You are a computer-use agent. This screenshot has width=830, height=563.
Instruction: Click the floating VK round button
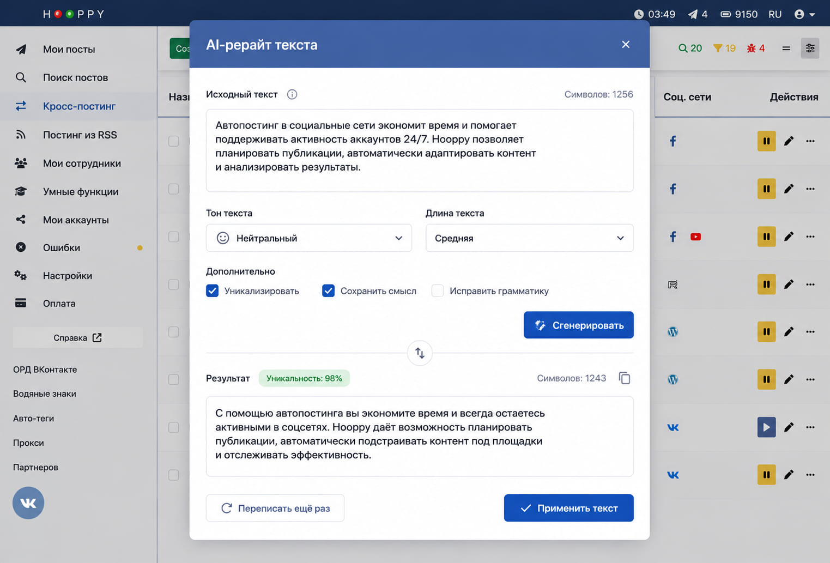point(28,503)
